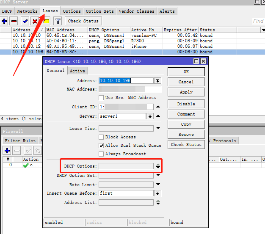The height and width of the screenshot is (234, 265).
Task: Open the Server dropdown list
Action: (x=150, y=116)
